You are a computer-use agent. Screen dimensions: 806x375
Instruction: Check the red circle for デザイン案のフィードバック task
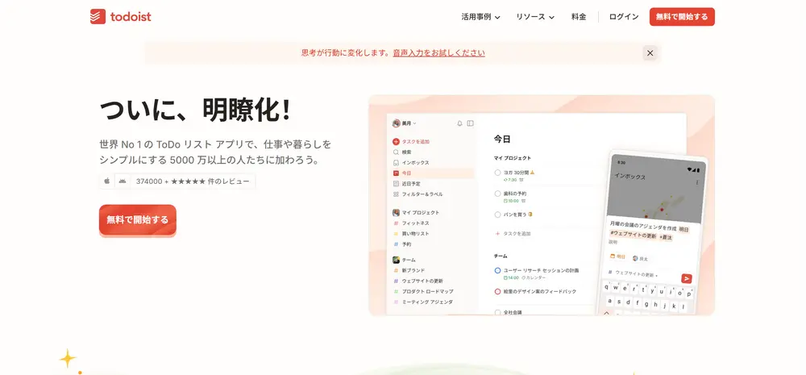(497, 292)
